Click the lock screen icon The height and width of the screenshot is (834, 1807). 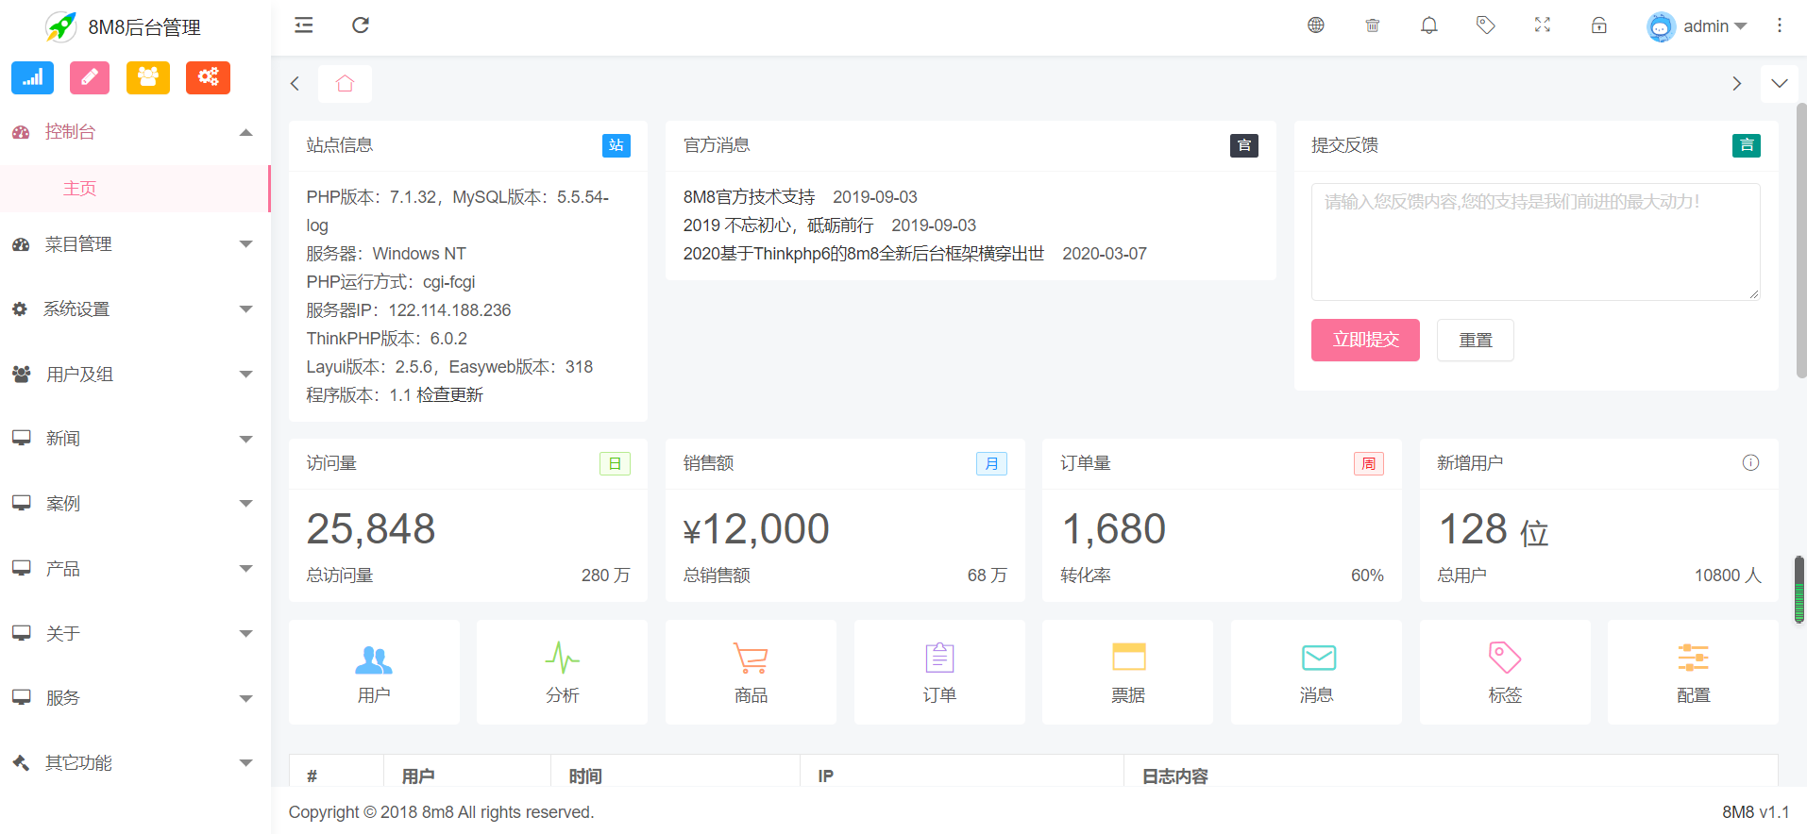(x=1598, y=25)
